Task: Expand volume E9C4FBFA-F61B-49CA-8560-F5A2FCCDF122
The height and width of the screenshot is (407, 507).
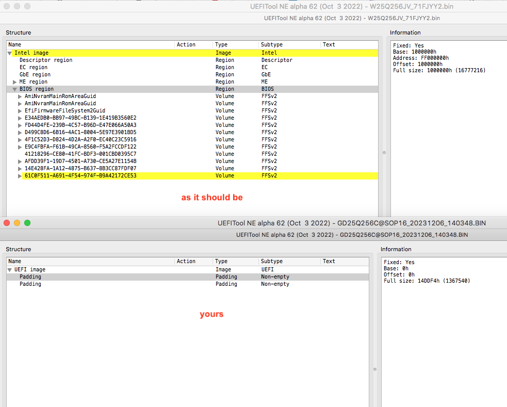Action: 20,147
